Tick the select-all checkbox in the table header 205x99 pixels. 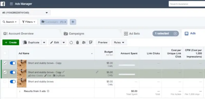coord(5,53)
